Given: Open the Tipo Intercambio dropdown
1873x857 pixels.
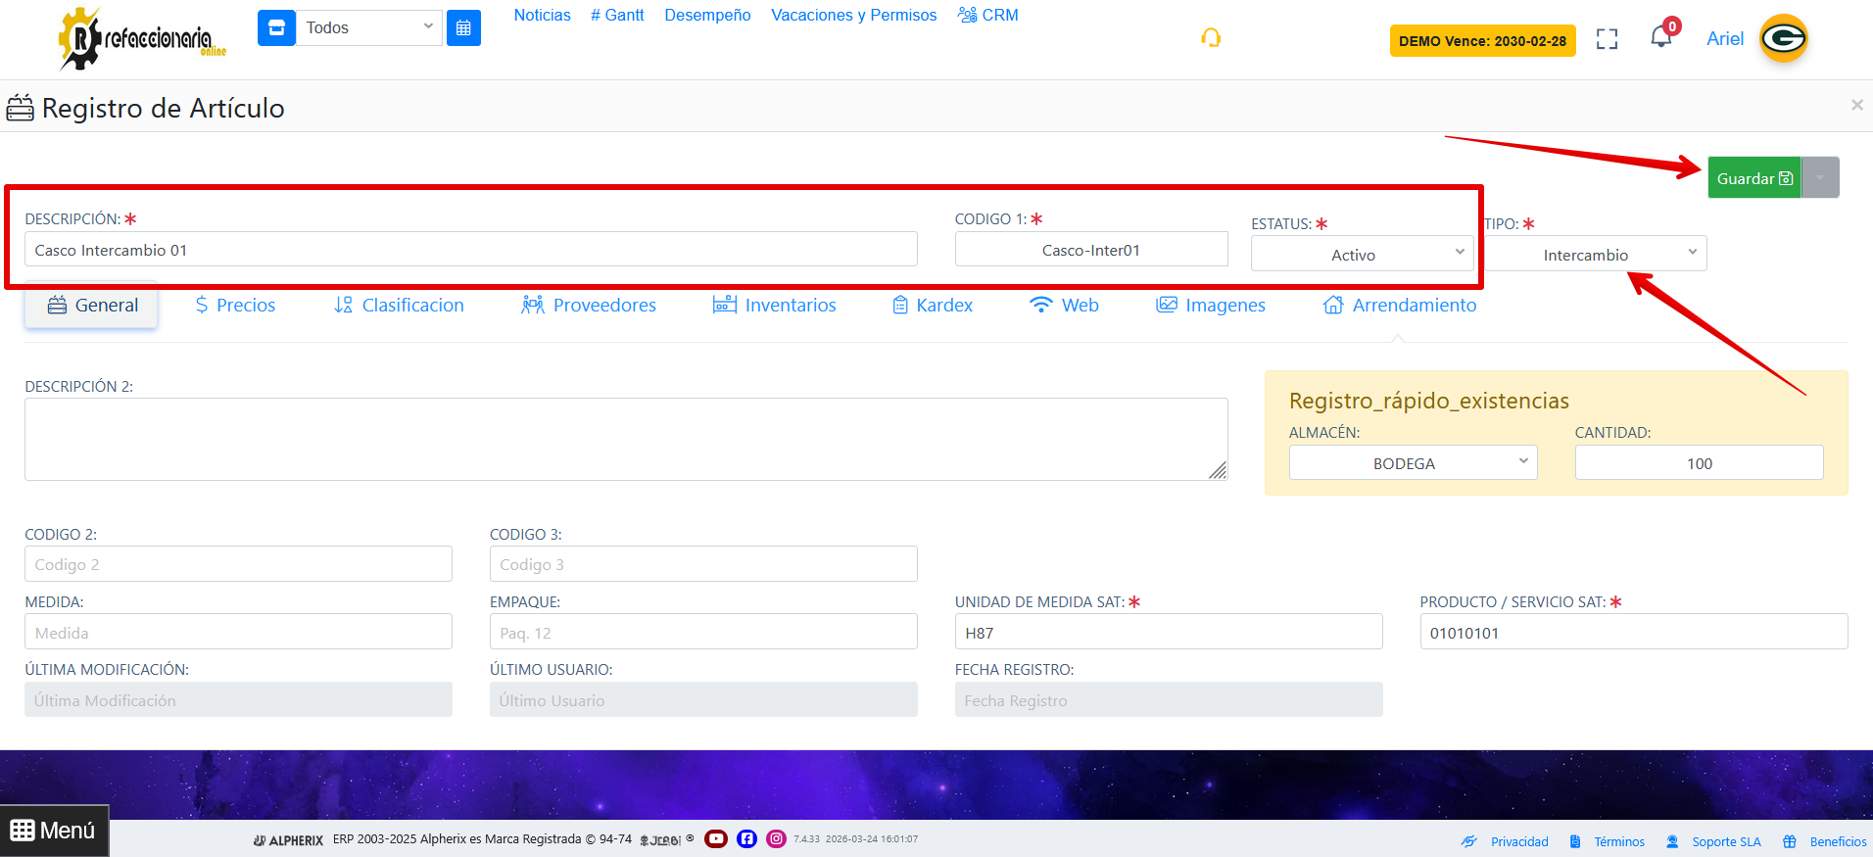Looking at the screenshot, I should [x=1595, y=255].
